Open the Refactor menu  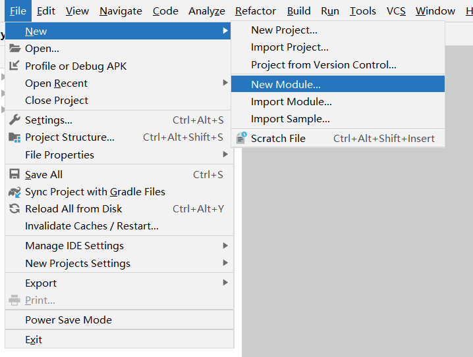pos(256,11)
